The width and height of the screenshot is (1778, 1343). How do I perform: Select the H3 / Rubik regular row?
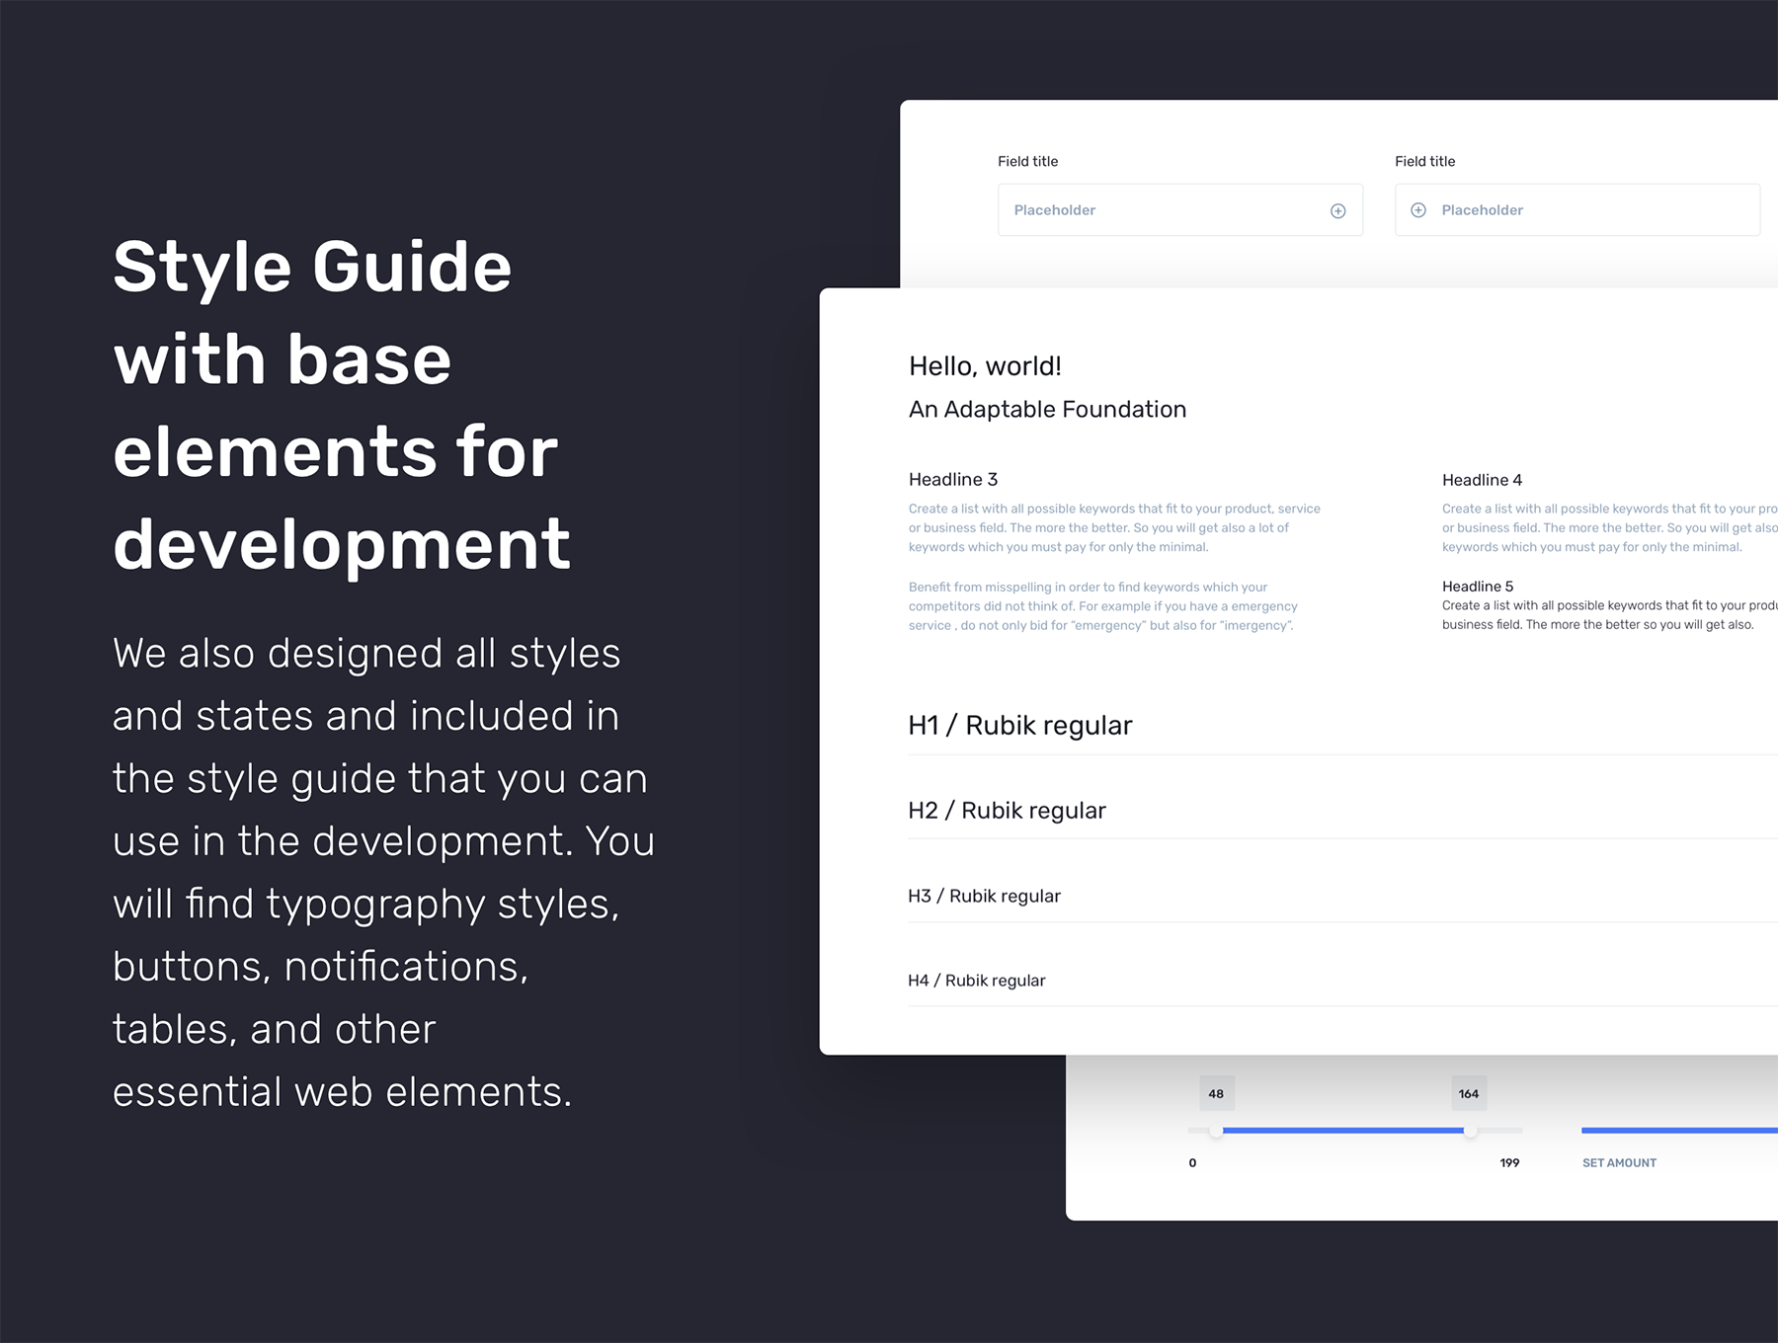click(984, 896)
